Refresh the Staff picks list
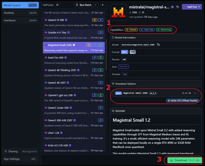 tap(57, 5)
